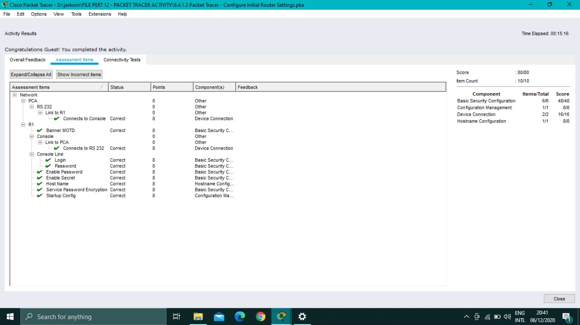
Task: Select the Assessment Items tab
Action: 74,60
